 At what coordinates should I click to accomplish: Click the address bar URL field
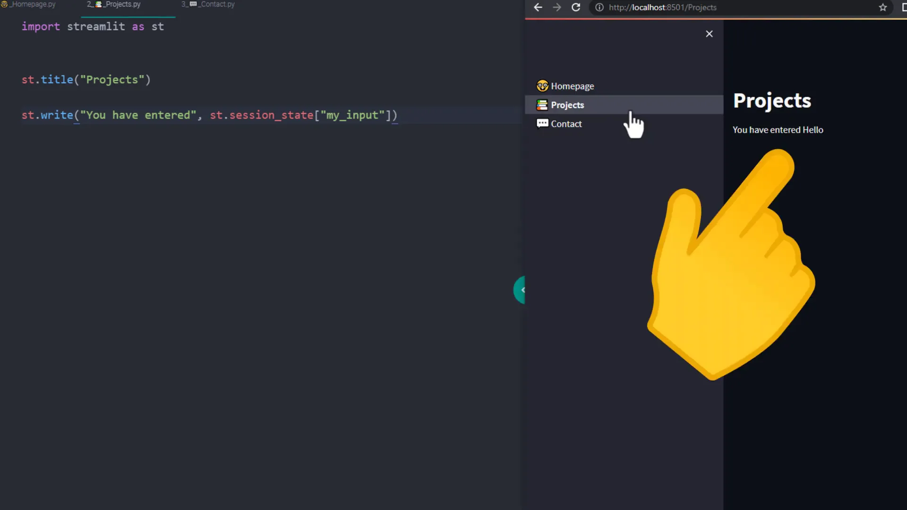(x=685, y=7)
